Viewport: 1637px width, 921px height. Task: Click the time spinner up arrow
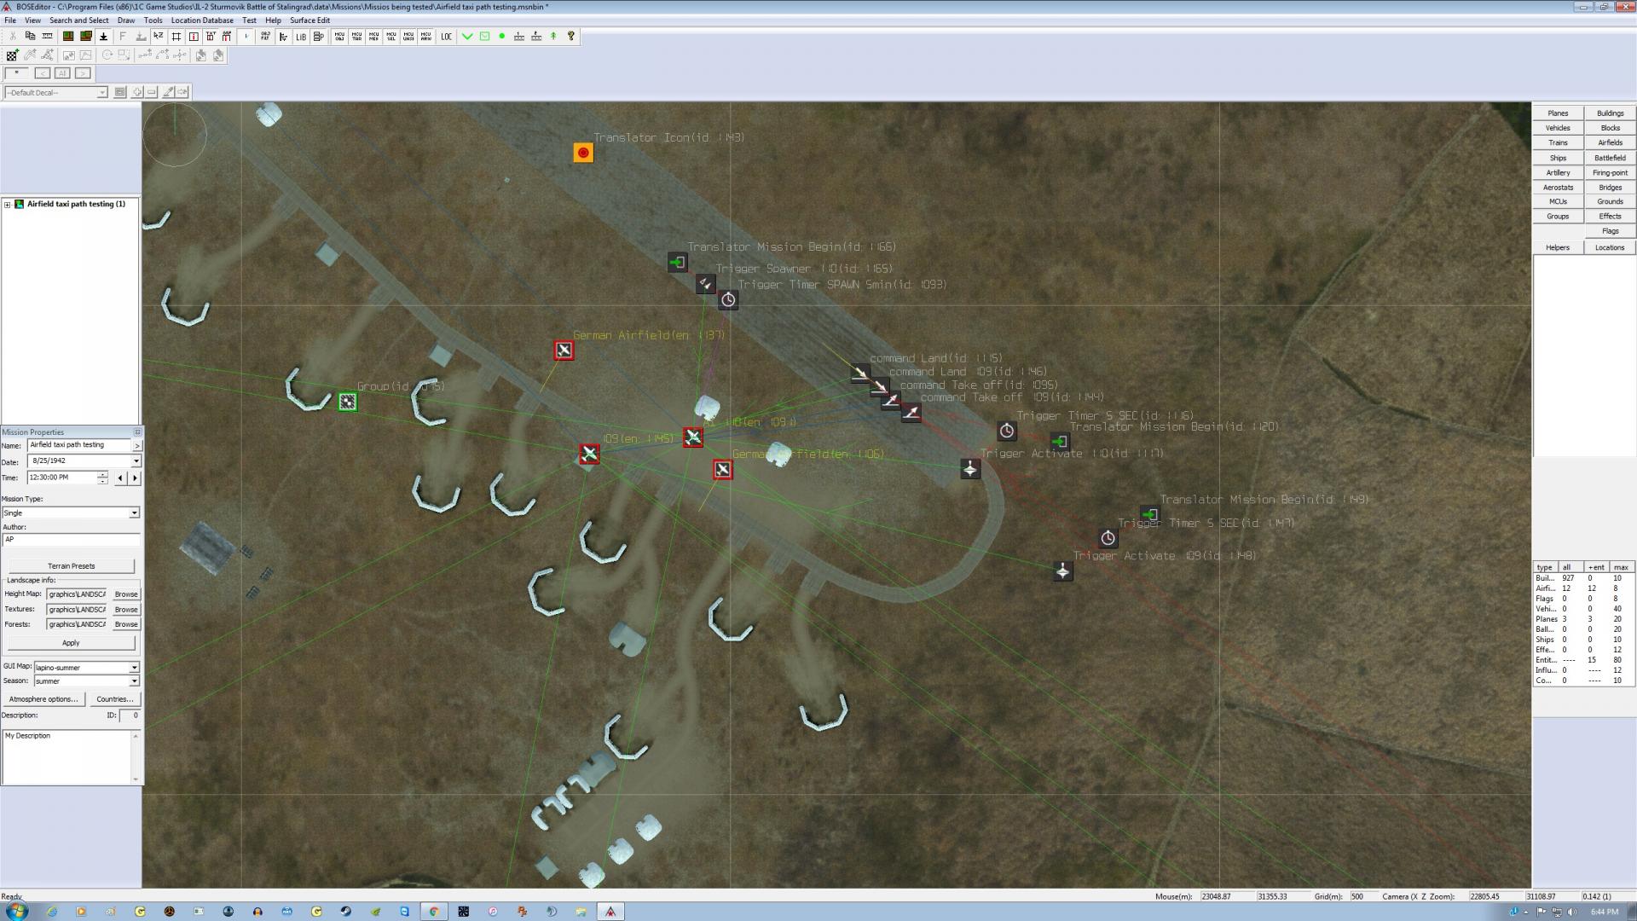click(102, 475)
